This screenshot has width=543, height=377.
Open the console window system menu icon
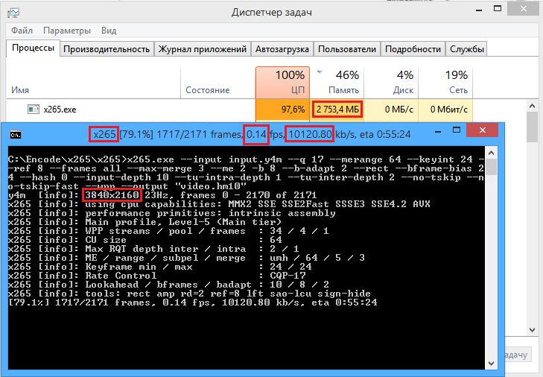(x=16, y=134)
